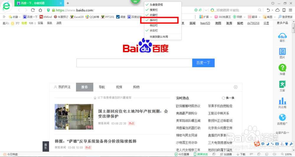Toggle Sogou moon half-width icon
This screenshot has height=157, width=295.
(268, 144)
